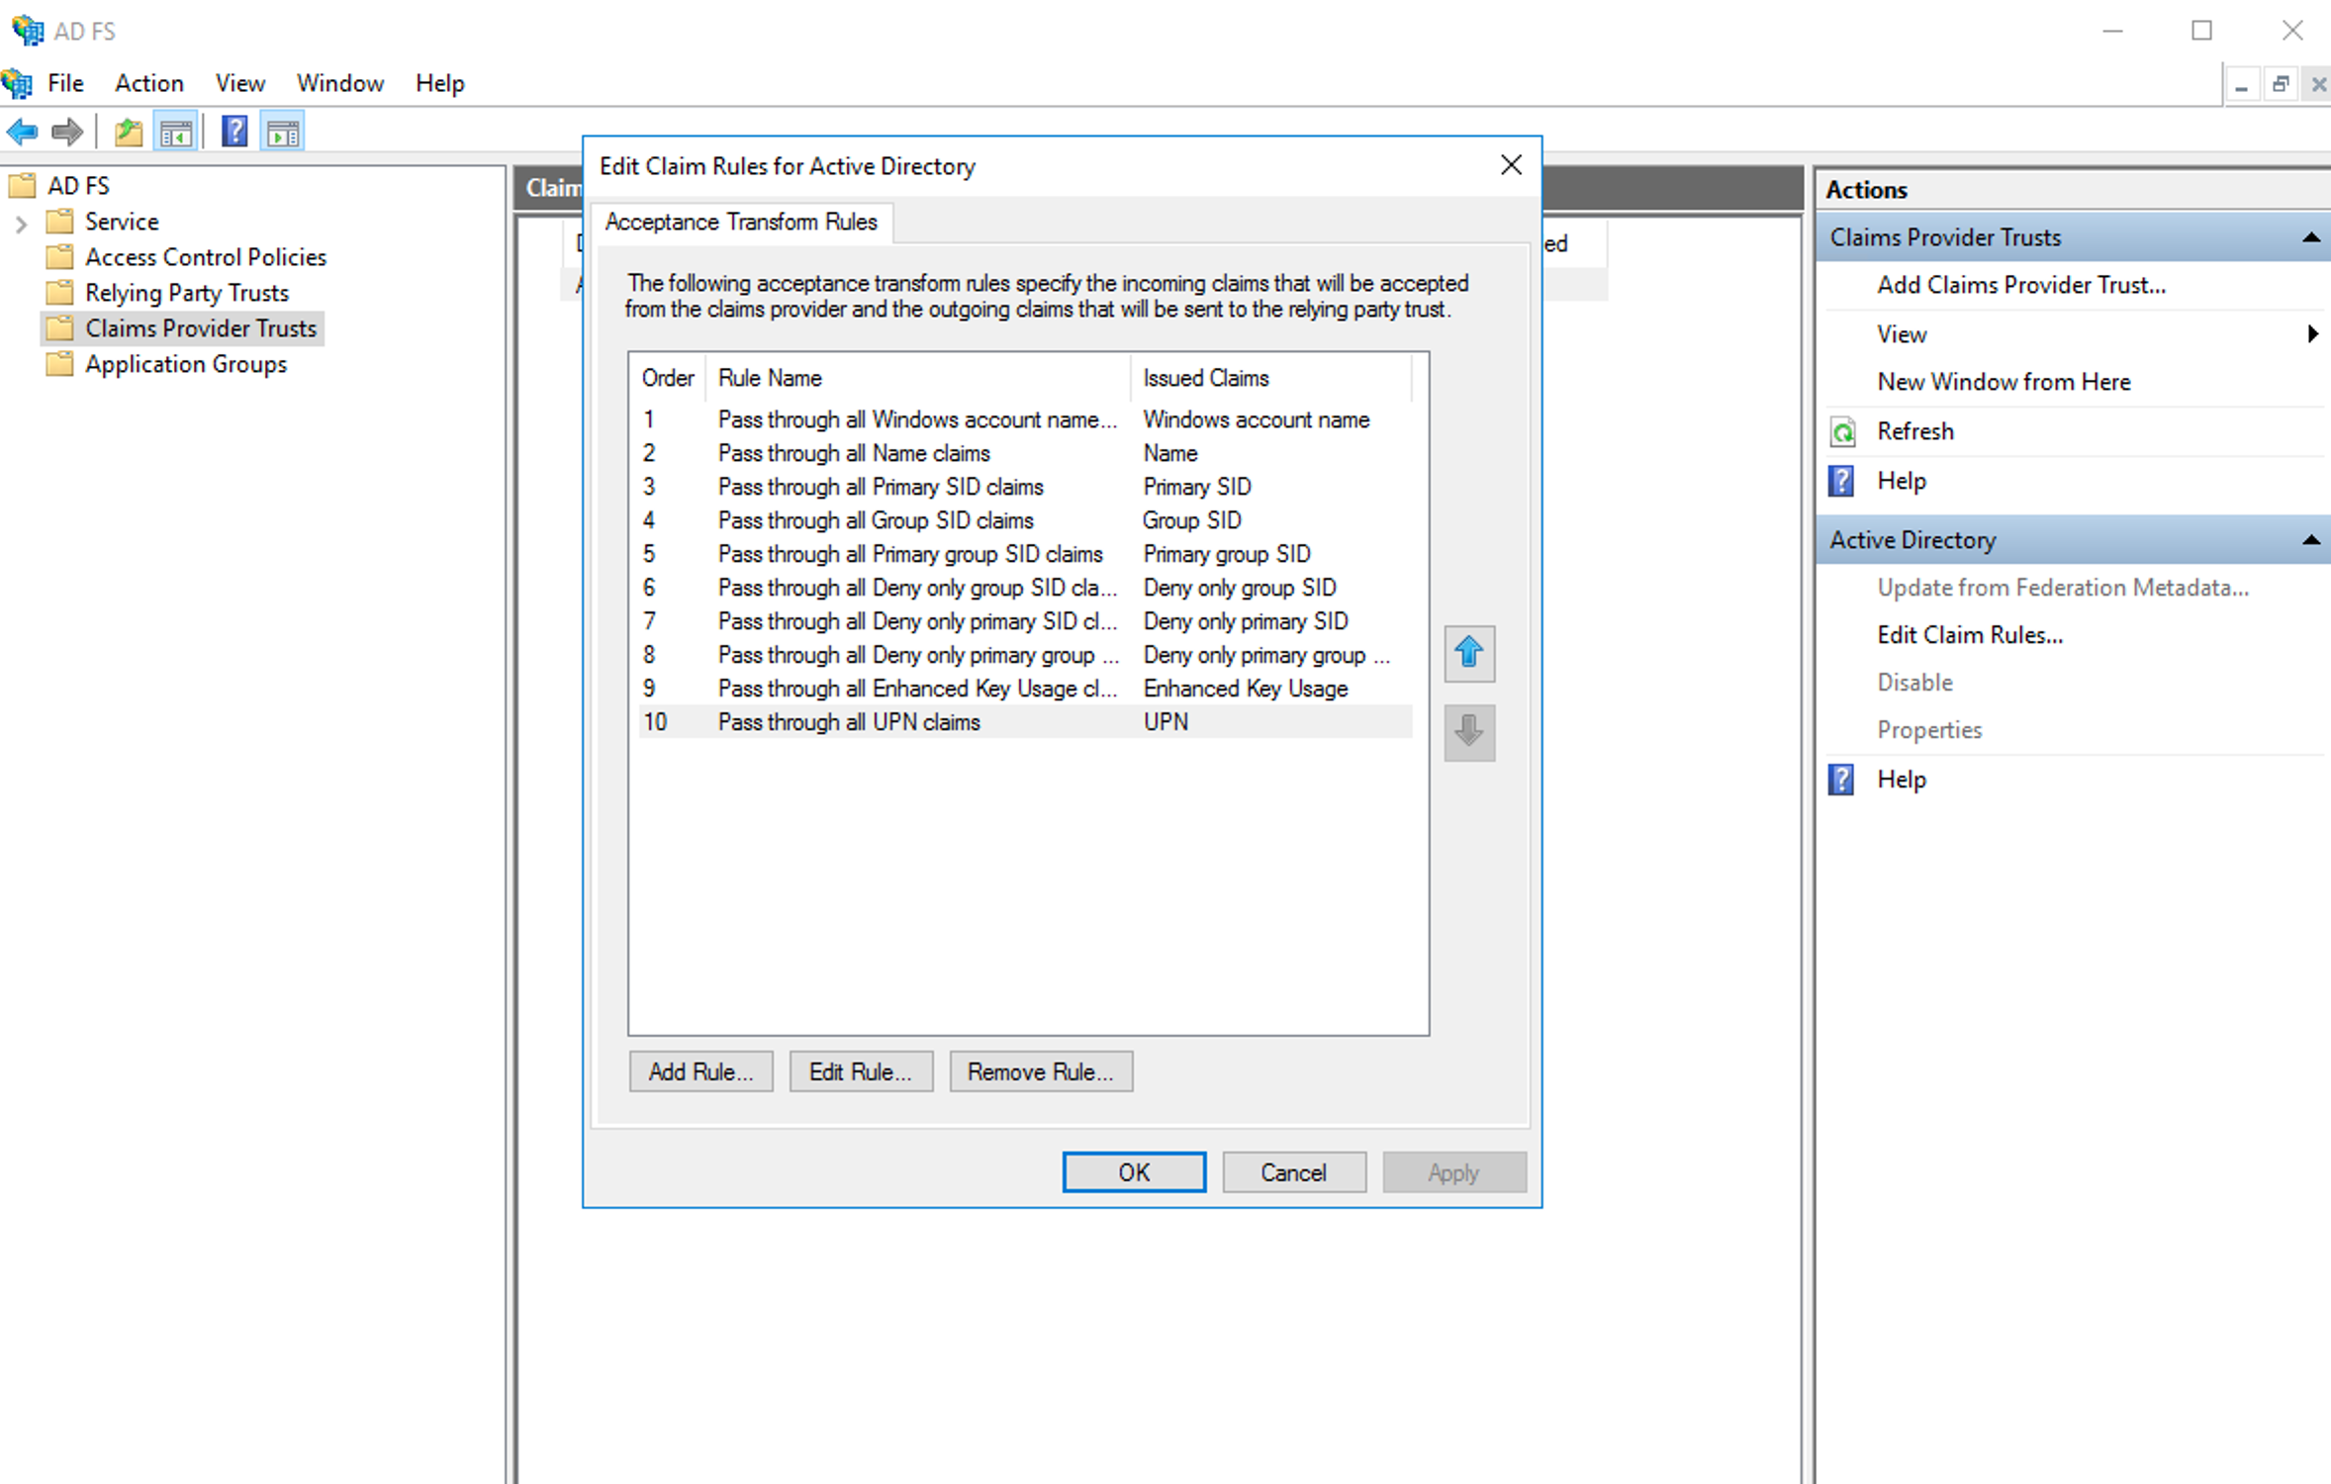Select Application Groups in the tree
The width and height of the screenshot is (2331, 1484).
pos(186,364)
